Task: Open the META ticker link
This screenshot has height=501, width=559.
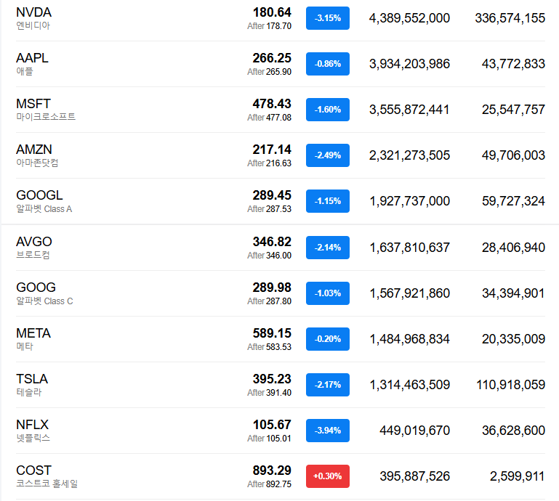Action: (x=33, y=333)
